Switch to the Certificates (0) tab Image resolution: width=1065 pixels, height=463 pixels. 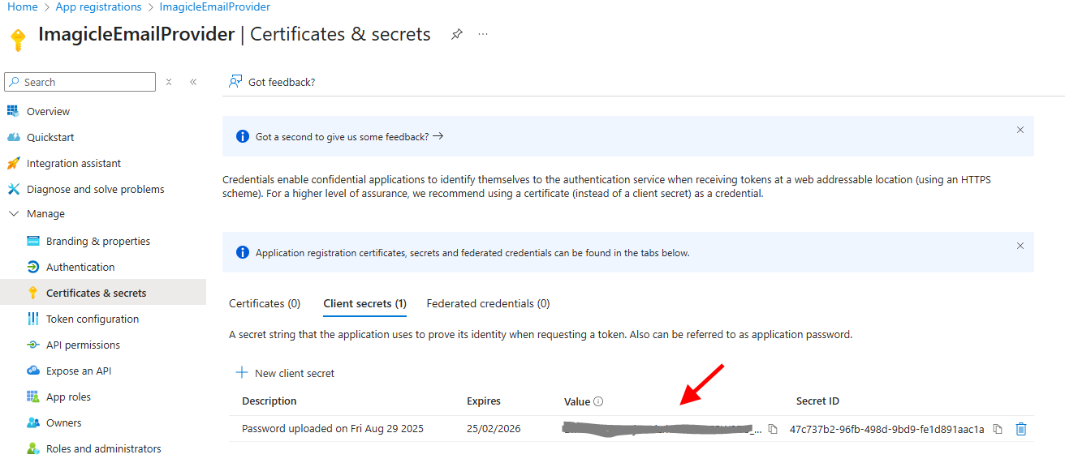coord(265,303)
